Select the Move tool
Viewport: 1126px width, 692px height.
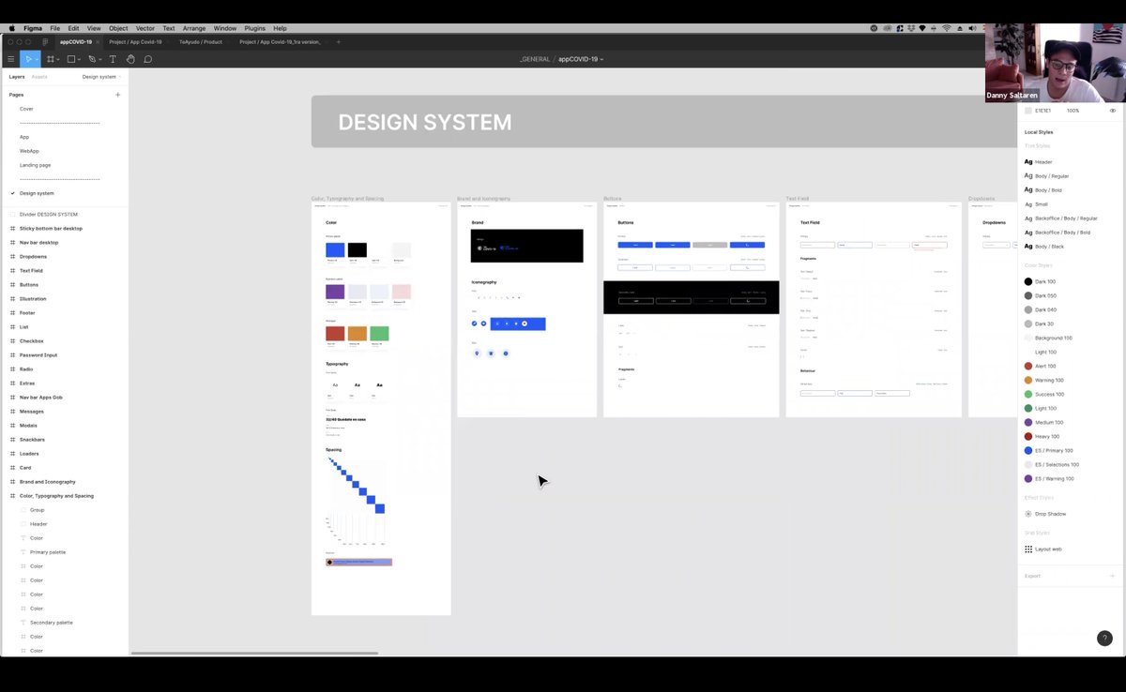click(x=27, y=59)
